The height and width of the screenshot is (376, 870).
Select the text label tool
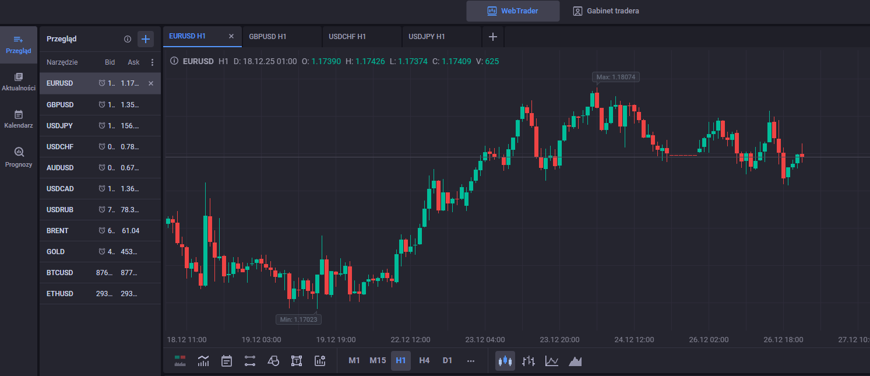pos(296,361)
